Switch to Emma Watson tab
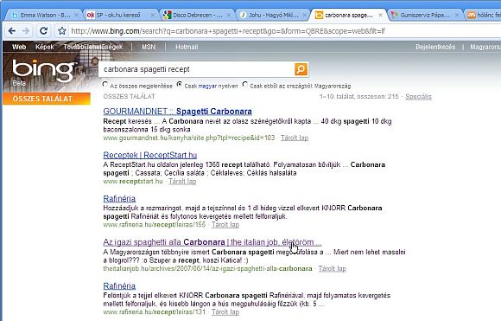This screenshot has width=501, height=321. (x=43, y=15)
